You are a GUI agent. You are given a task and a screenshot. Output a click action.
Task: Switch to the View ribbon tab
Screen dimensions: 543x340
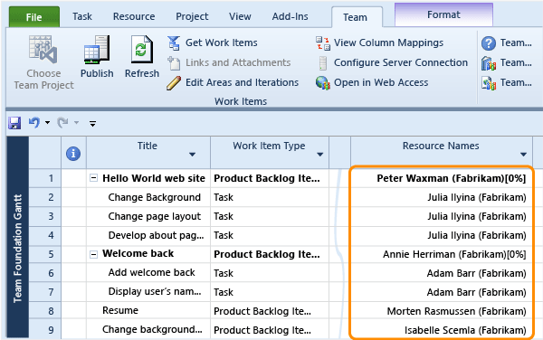tap(240, 16)
